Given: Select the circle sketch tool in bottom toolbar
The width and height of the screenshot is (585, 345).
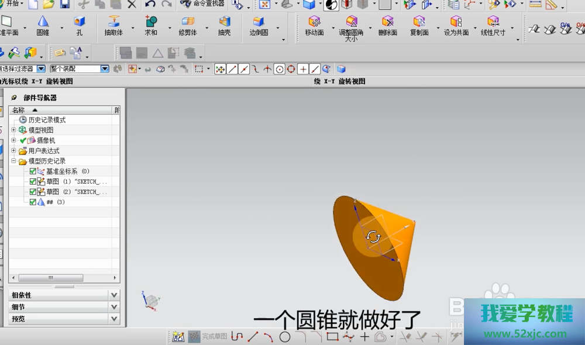Looking at the screenshot, I should (285, 337).
